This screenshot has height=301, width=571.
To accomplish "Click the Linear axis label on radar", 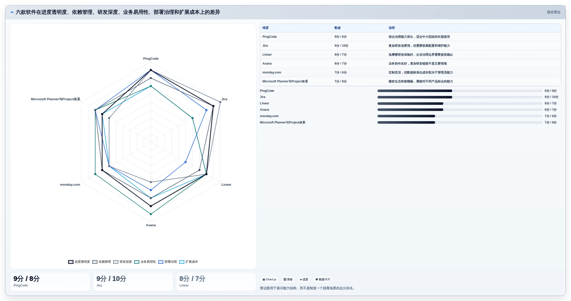I will (x=226, y=185).
